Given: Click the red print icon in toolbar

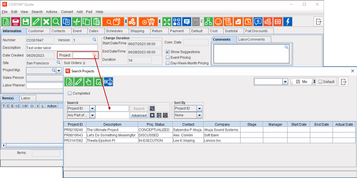Looking at the screenshot, I should 16,22.
